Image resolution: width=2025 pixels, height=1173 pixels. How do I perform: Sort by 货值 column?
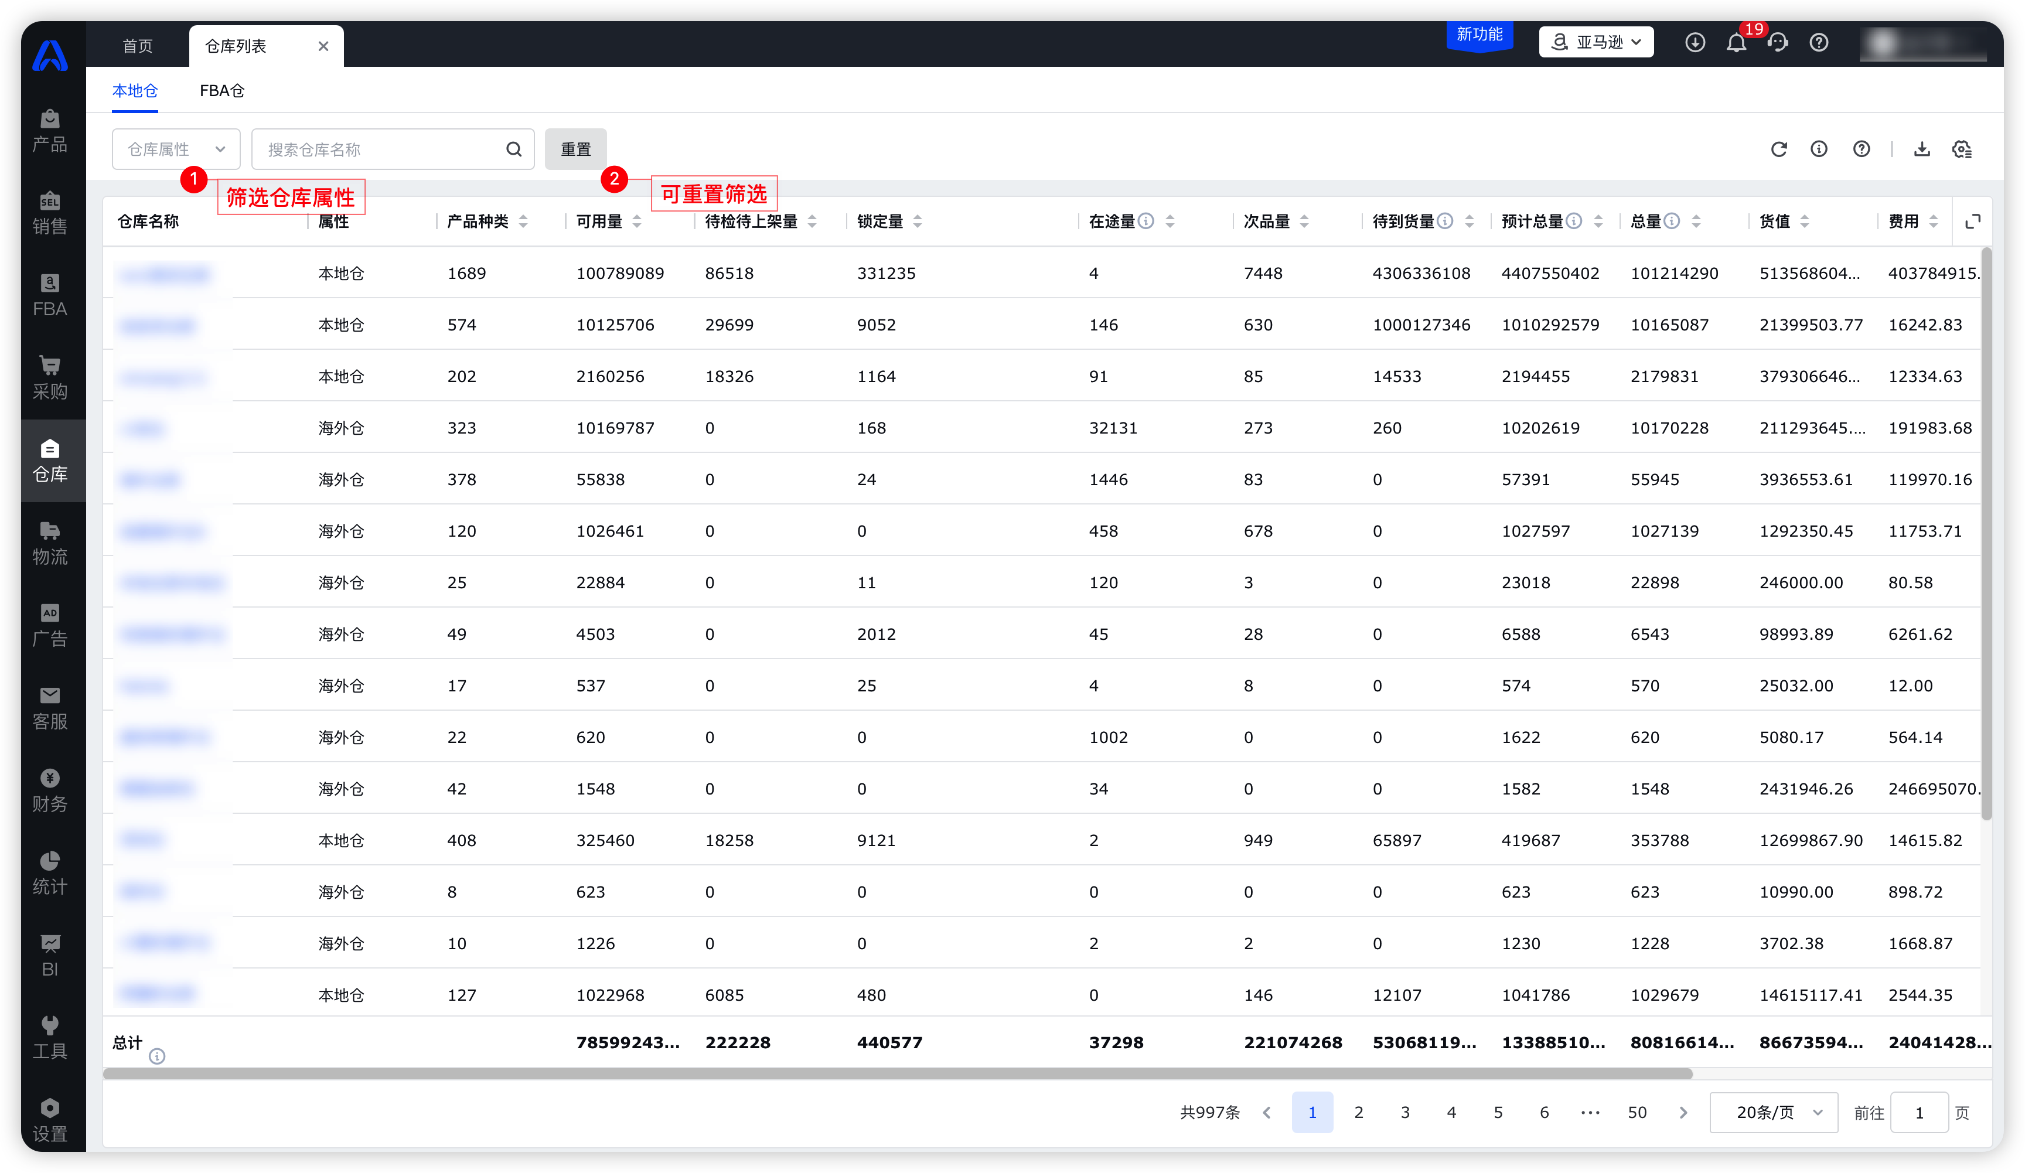[1805, 221]
